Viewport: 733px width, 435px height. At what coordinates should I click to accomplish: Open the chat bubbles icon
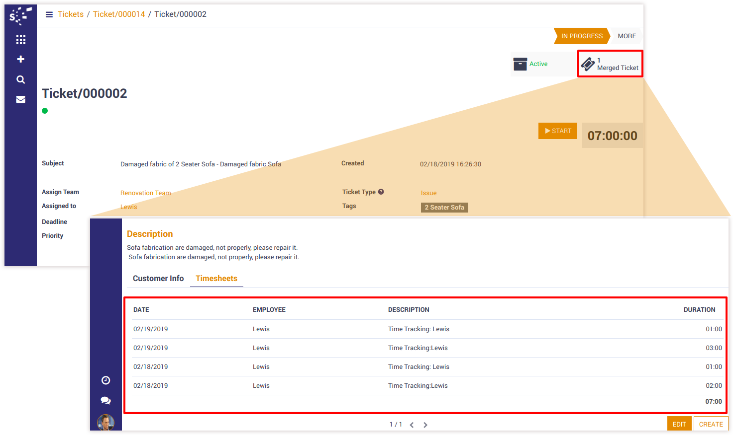pyautogui.click(x=105, y=400)
